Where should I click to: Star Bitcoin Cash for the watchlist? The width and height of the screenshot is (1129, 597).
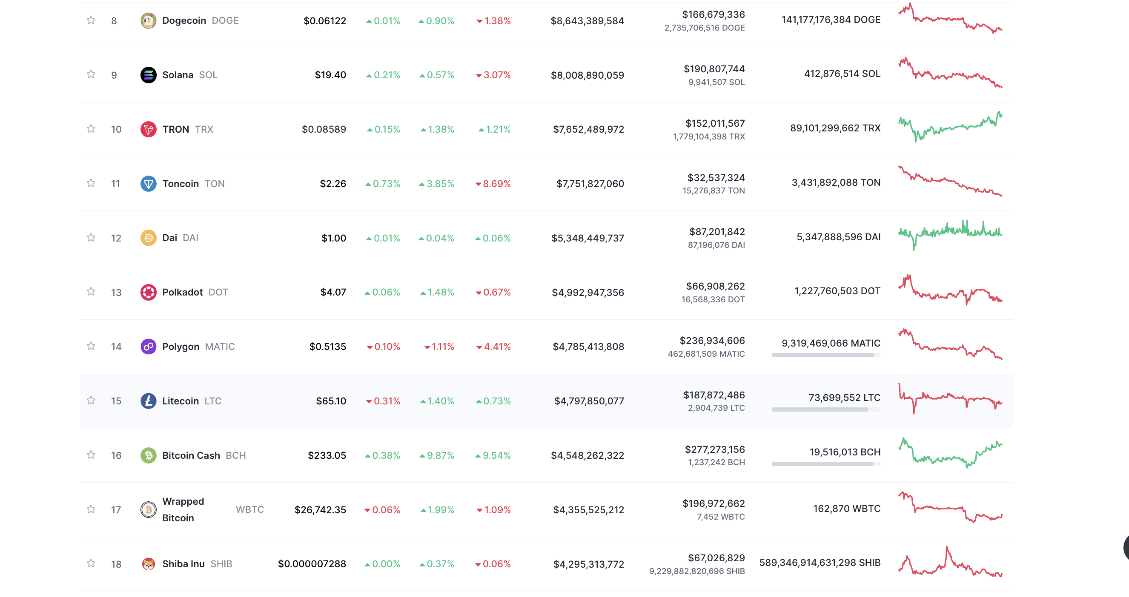(91, 455)
